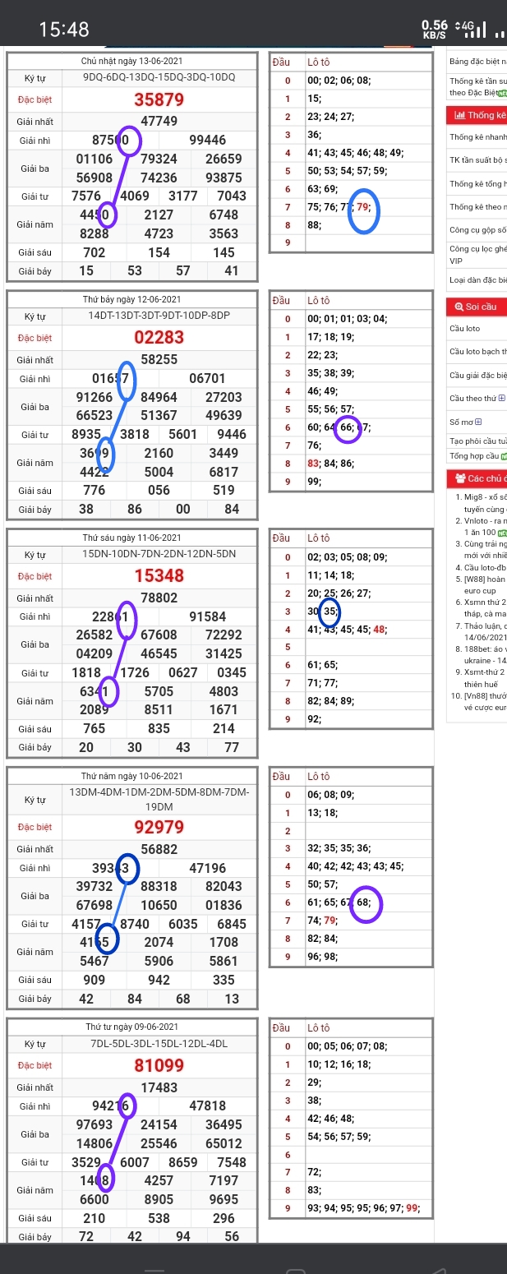507x1274 pixels.
Task: Click the magnifier icon beside Soi cầu
Action: (459, 307)
